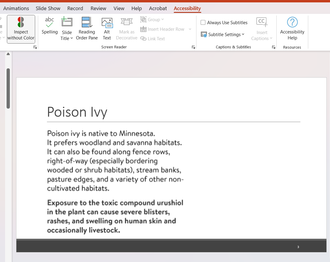Open Captions & Subtitles dialog launcher
This screenshot has width=330, height=262.
pos(273,47)
